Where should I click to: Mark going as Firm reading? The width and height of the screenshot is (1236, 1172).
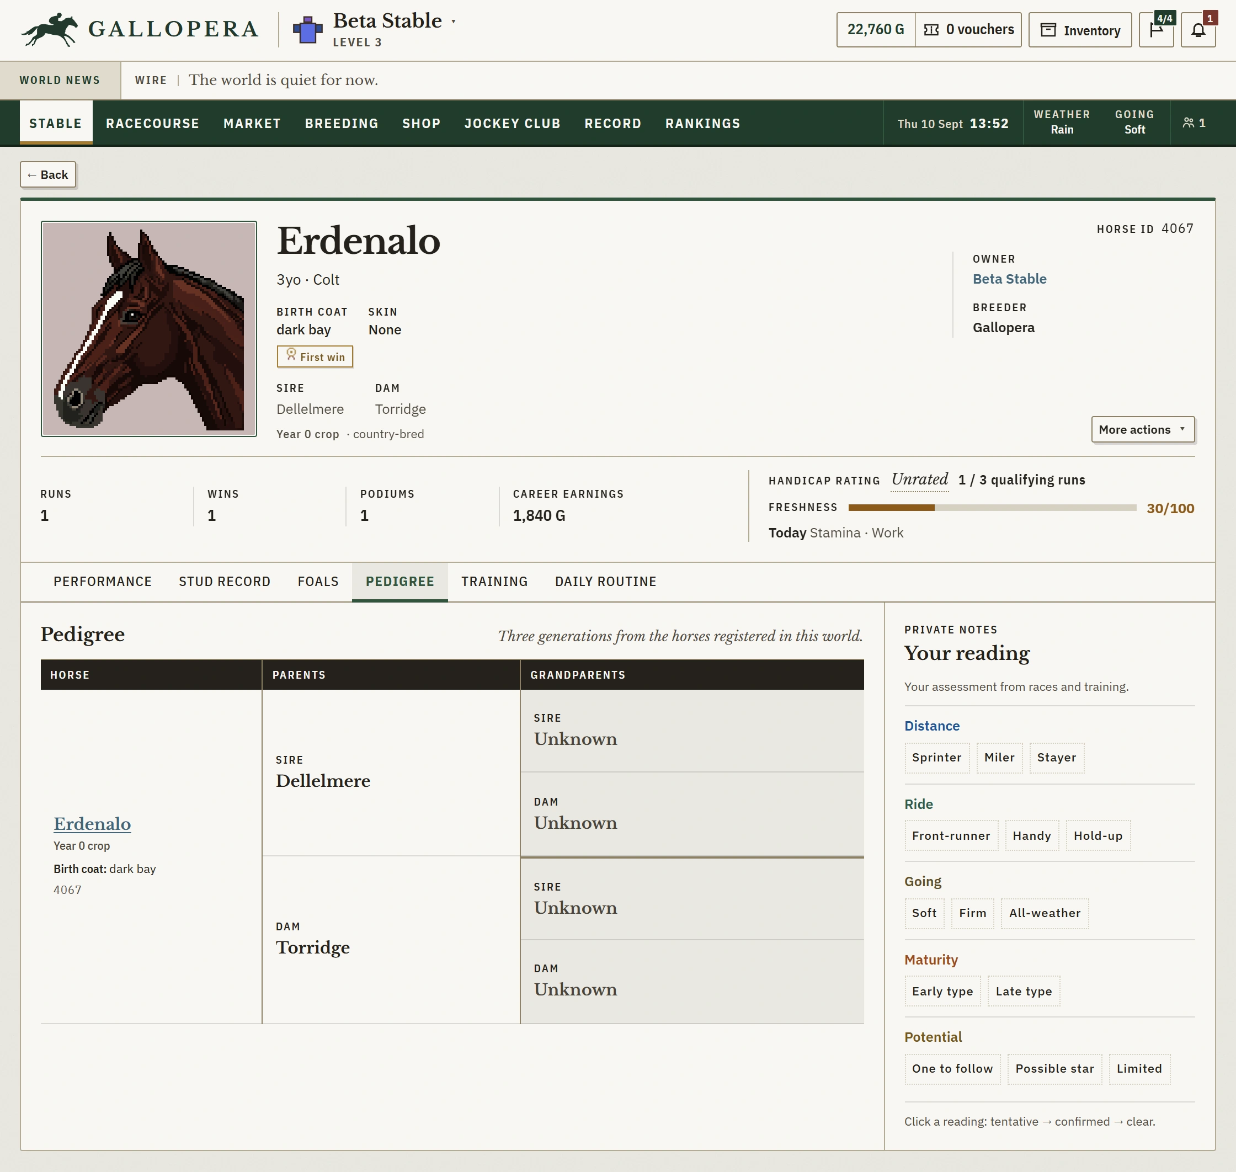[x=972, y=913]
